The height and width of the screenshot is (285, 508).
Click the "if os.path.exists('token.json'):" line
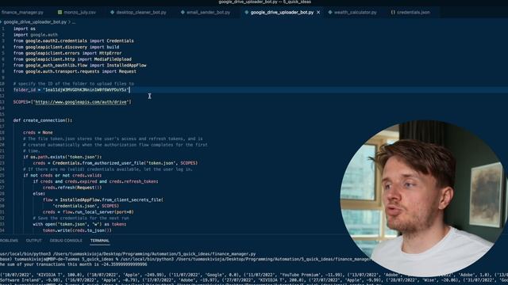click(x=62, y=157)
